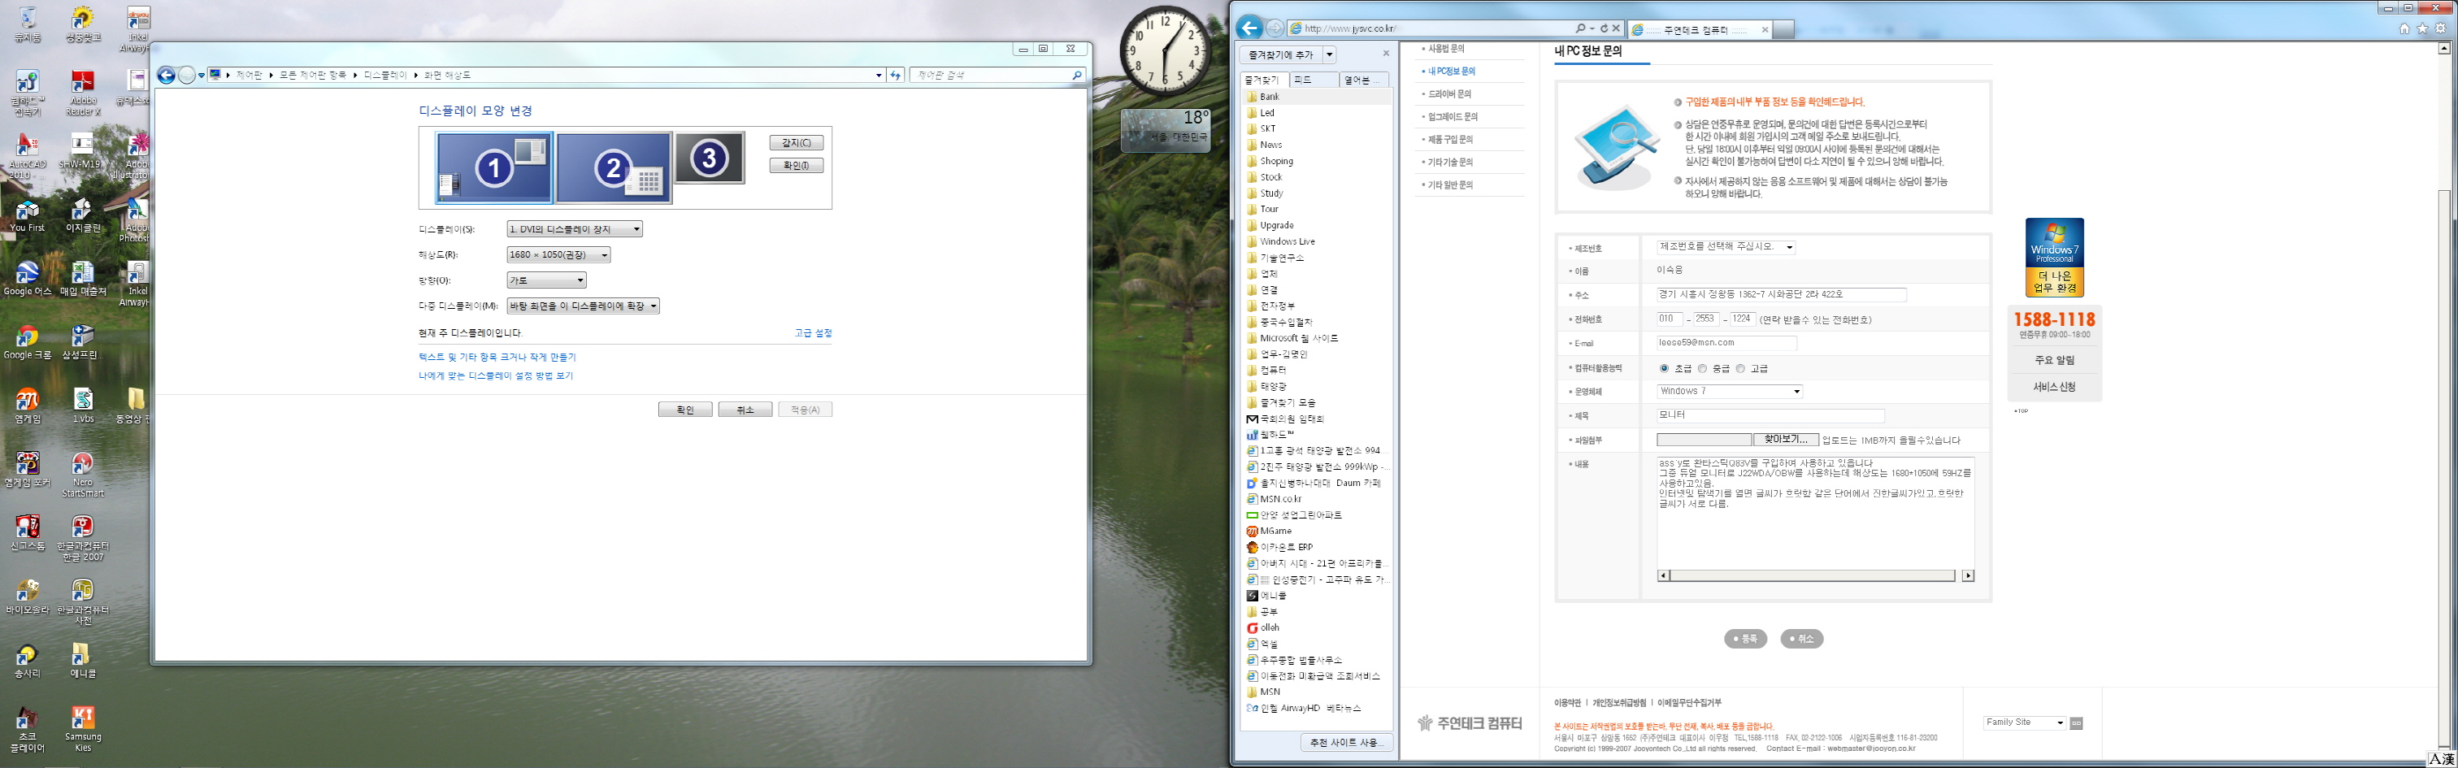Open the 매입 매출처 Excel shortcut
Image resolution: width=2458 pixels, height=768 pixels.
83,279
